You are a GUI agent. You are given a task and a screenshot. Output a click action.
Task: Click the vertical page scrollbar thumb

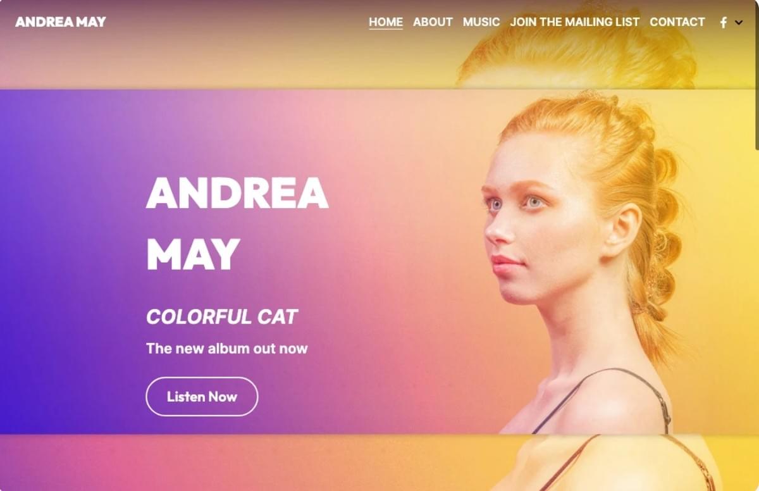coord(756,75)
